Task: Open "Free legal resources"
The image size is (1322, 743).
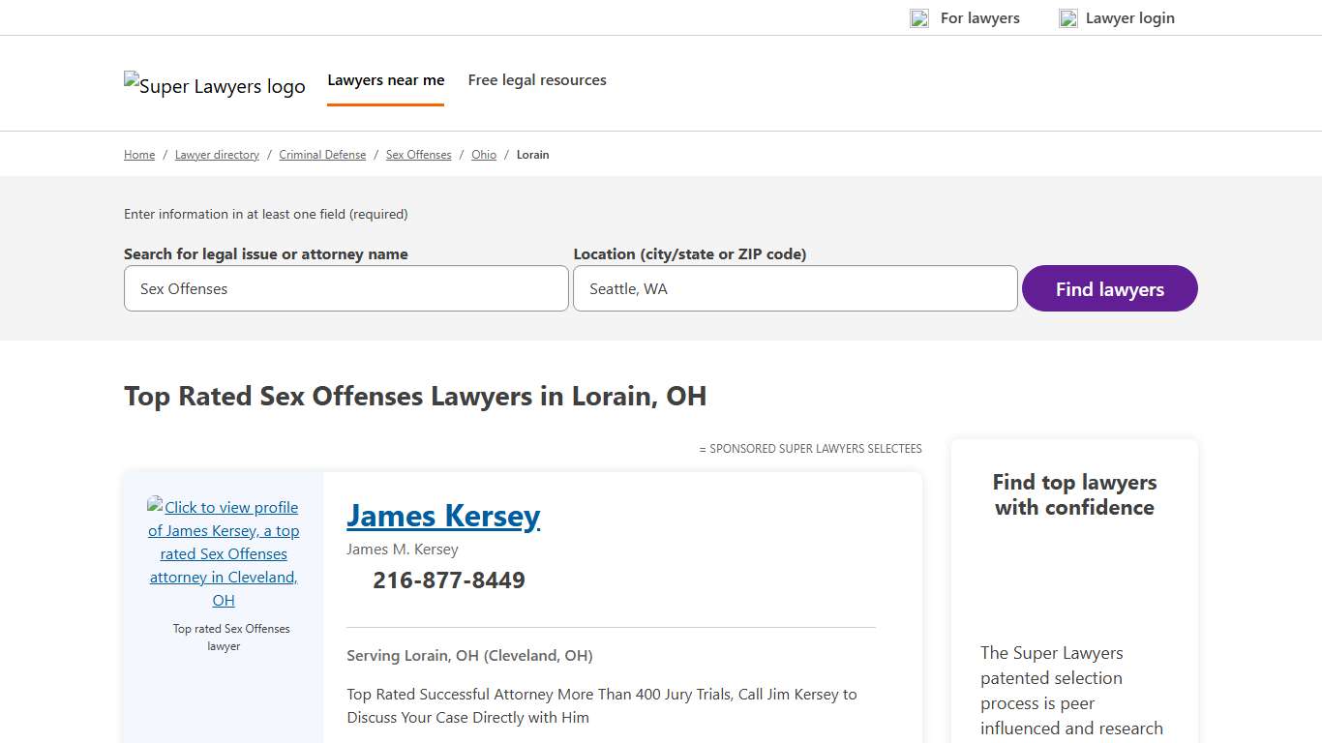Action: coord(536,79)
